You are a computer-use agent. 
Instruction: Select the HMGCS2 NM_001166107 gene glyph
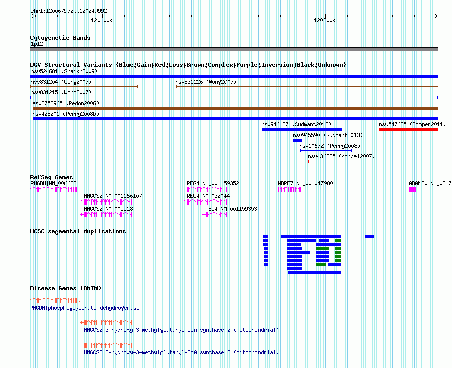click(106, 202)
